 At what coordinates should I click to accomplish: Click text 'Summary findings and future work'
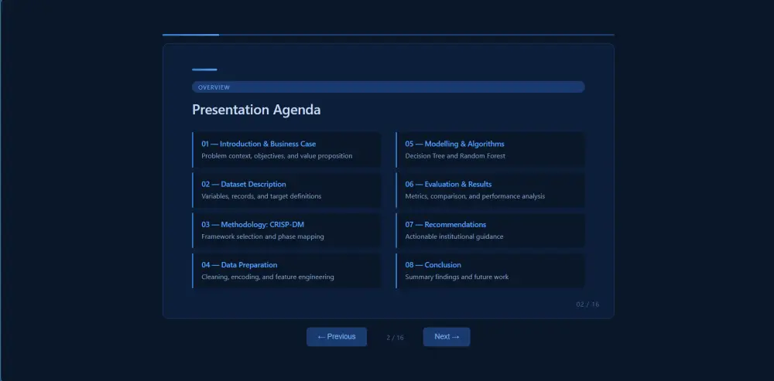[457, 277]
